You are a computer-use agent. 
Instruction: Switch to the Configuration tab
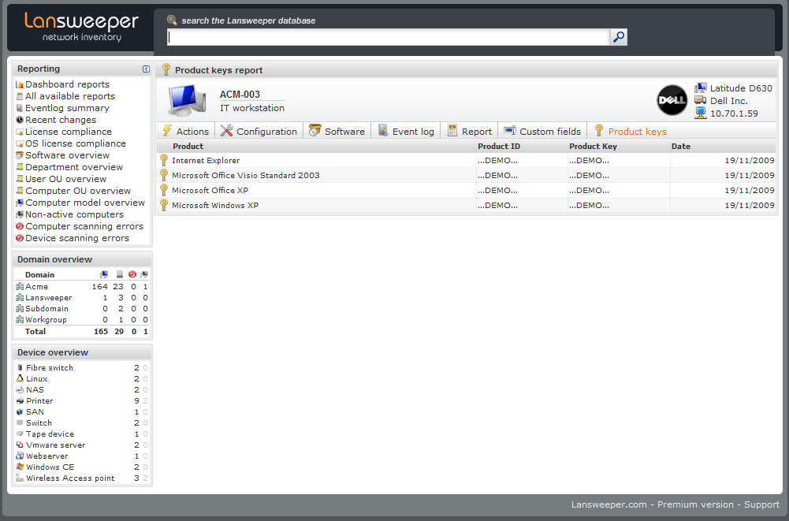(259, 131)
